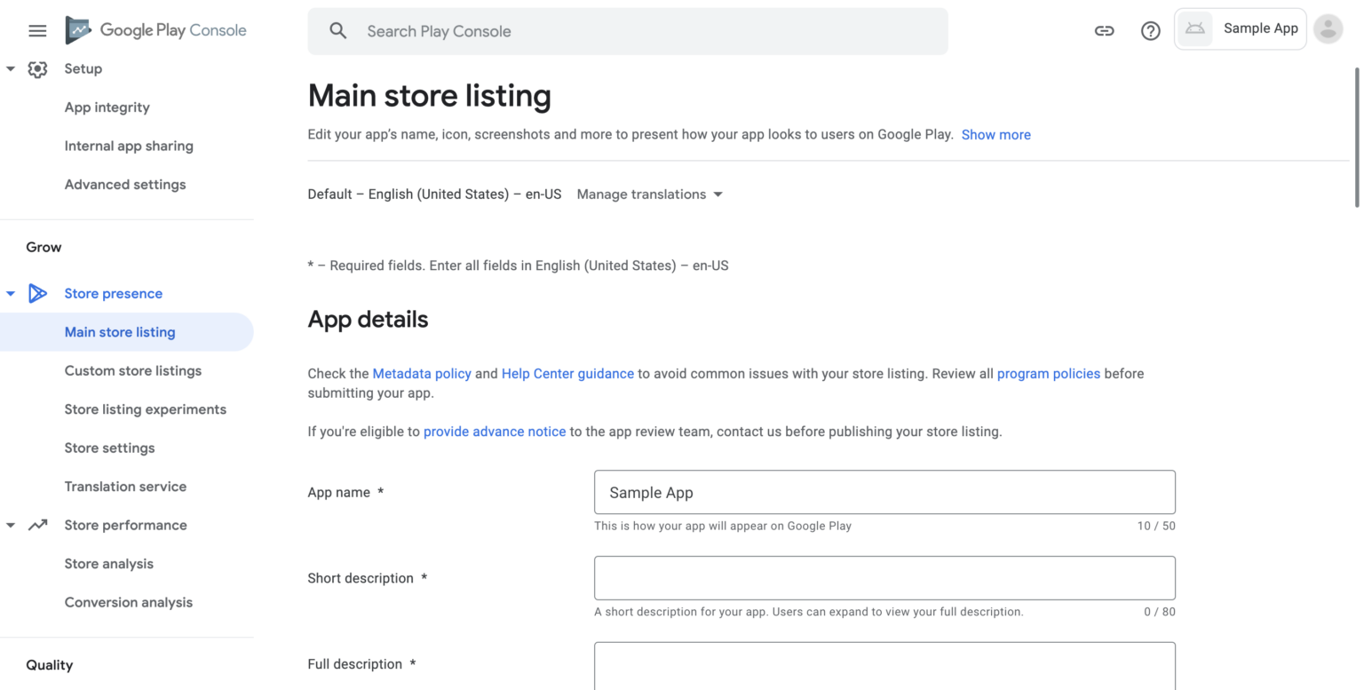Click the Store performance trend icon
The image size is (1364, 690).
pos(37,525)
